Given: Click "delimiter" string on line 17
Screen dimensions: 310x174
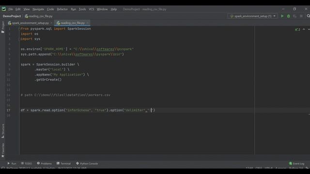Looking at the screenshot, I should (x=135, y=110).
